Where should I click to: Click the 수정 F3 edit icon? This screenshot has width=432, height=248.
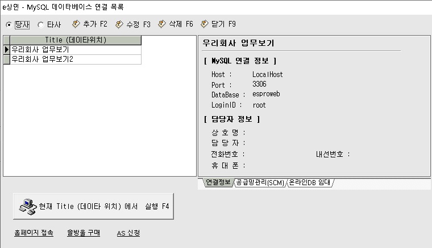[119, 24]
